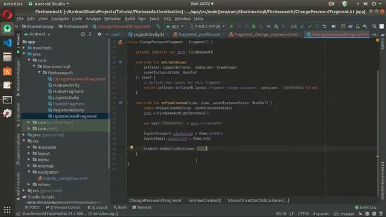Viewport: 386px width, 217px height.
Task: Open Visual Studio Code from the dock
Action: pos(7,43)
